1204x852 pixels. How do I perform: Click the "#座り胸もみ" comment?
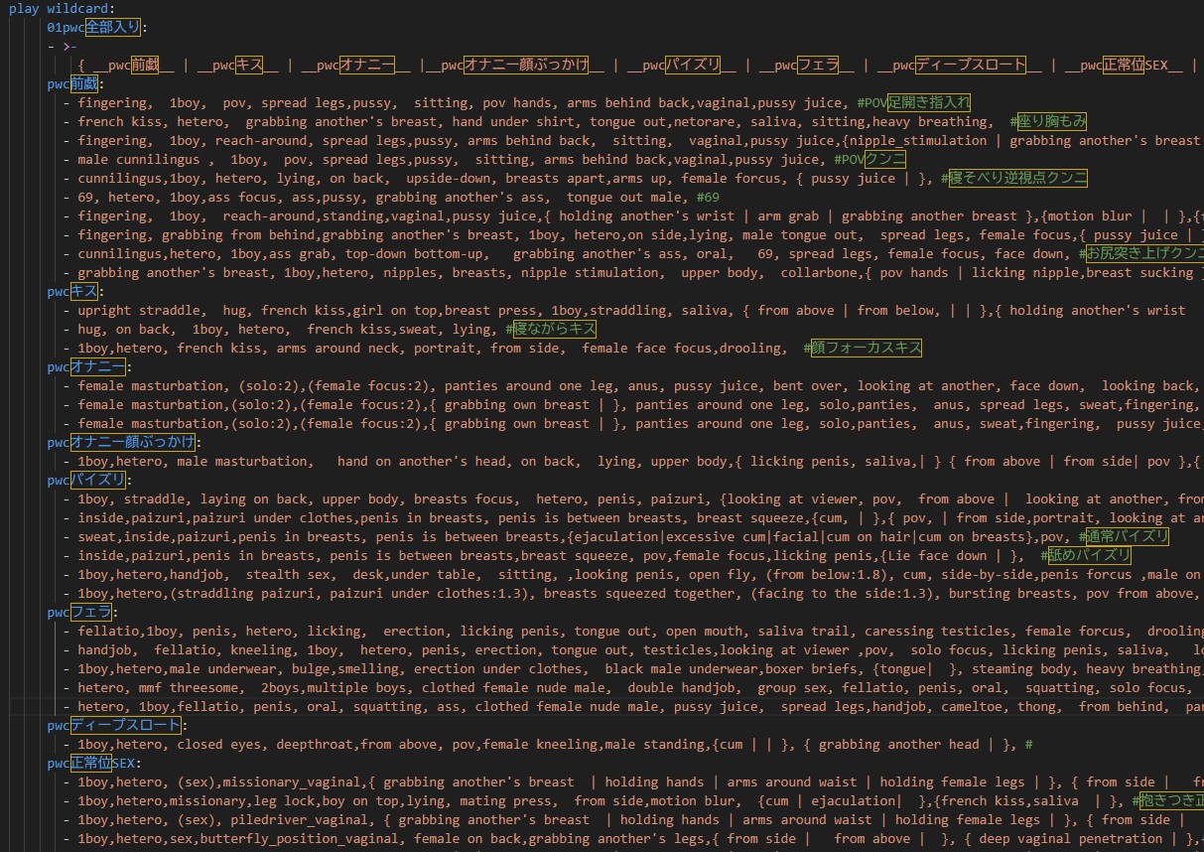pyautogui.click(x=1048, y=122)
